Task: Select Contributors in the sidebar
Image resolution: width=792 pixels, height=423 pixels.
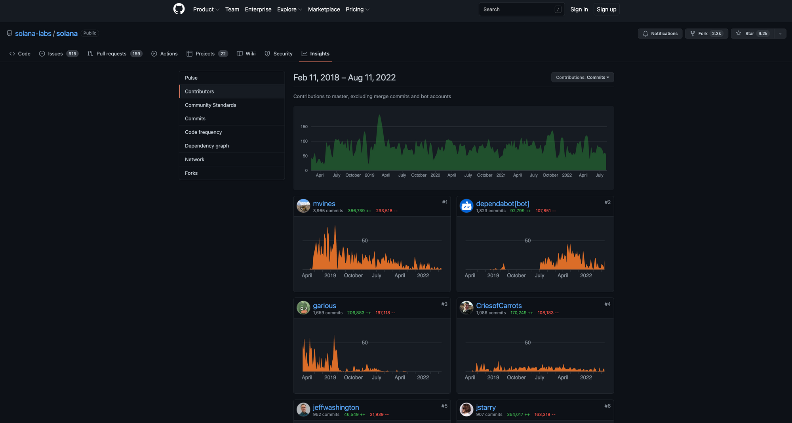Action: coord(232,91)
